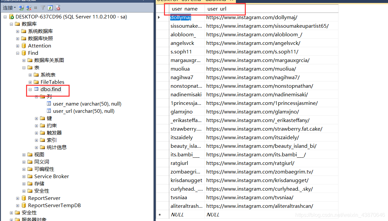Click the filter funnel icon
This screenshot has width=388, height=221.
[43, 8]
